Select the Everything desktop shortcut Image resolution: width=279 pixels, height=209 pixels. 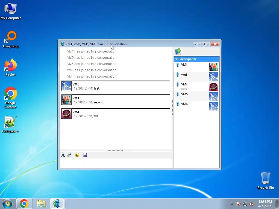[11, 39]
